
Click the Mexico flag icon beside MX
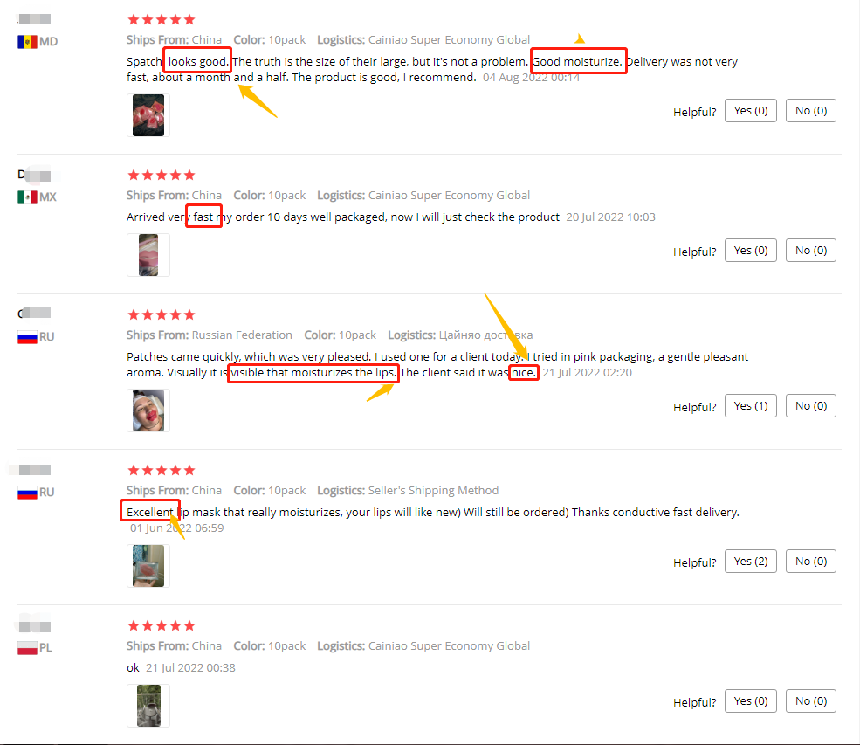[x=27, y=197]
